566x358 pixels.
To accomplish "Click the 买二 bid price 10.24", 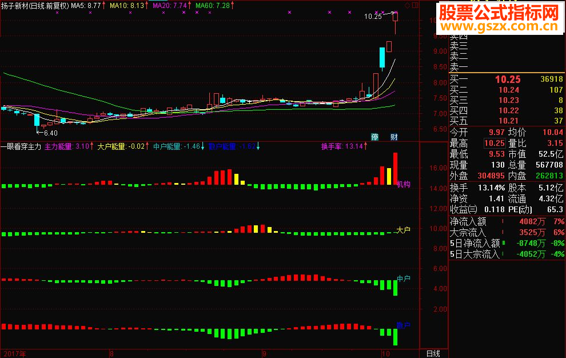I will (x=509, y=90).
